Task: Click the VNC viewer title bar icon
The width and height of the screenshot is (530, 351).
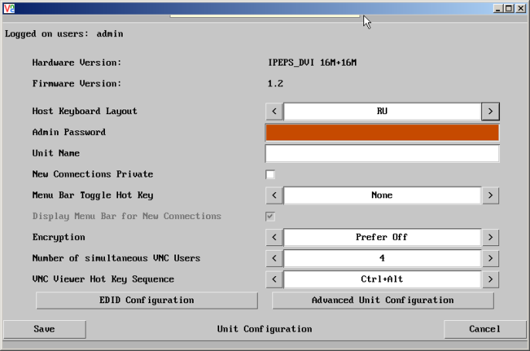Action: point(9,8)
